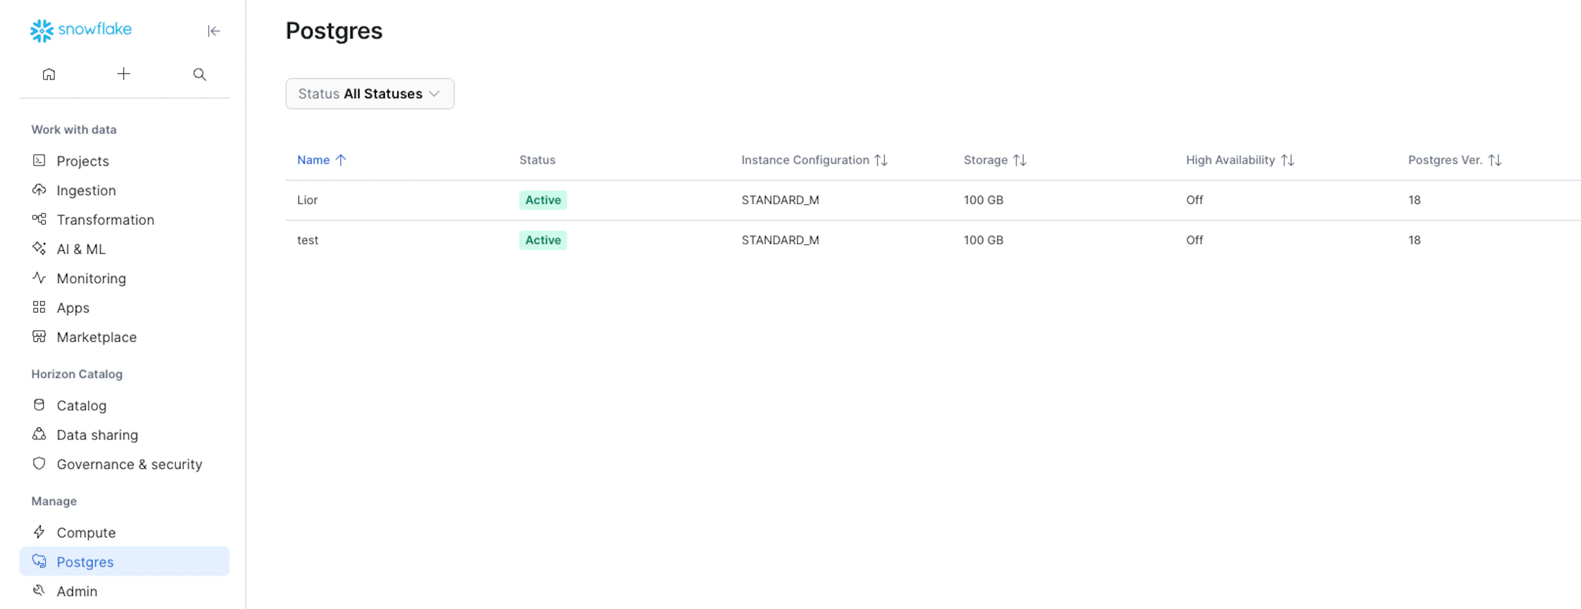
Task: Click the AI & ML sparkle icon
Action: [x=39, y=248]
